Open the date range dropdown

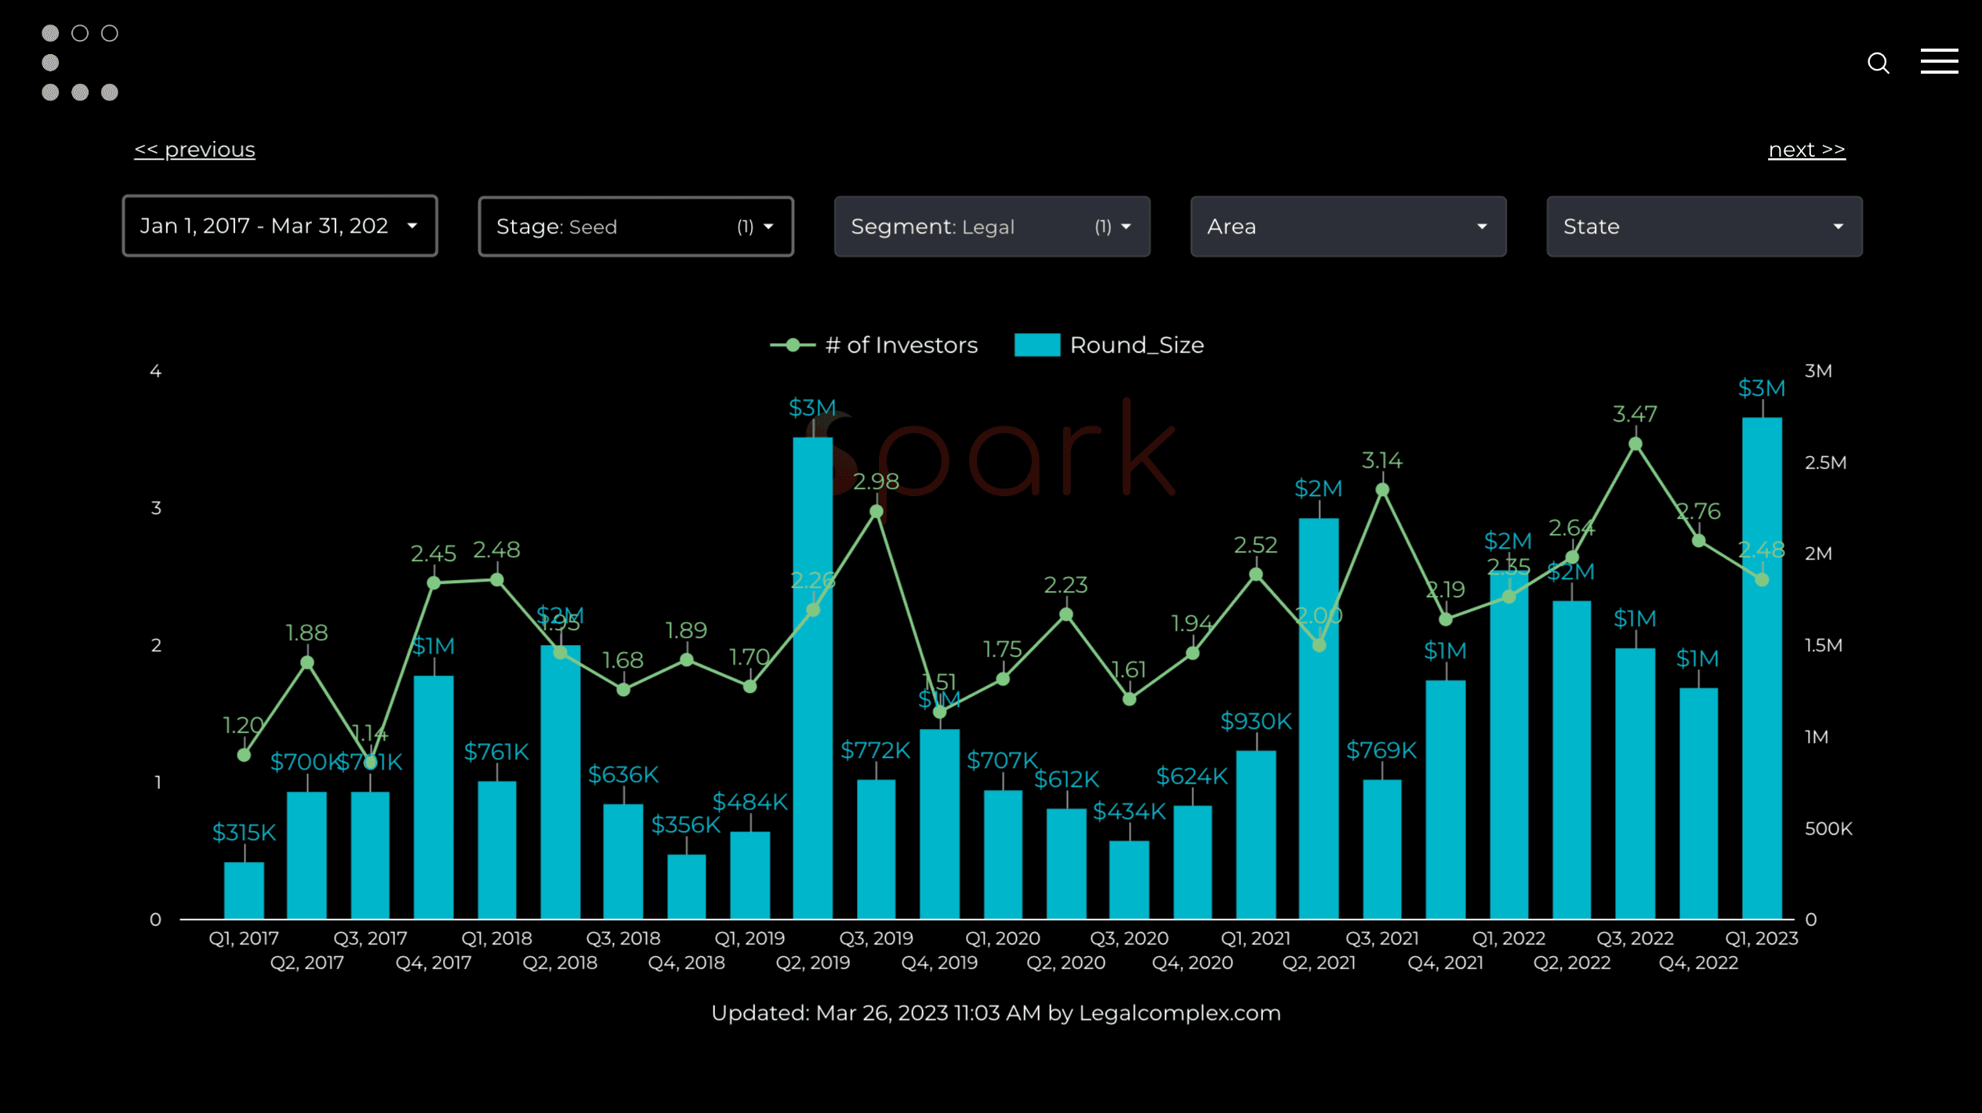tap(280, 227)
